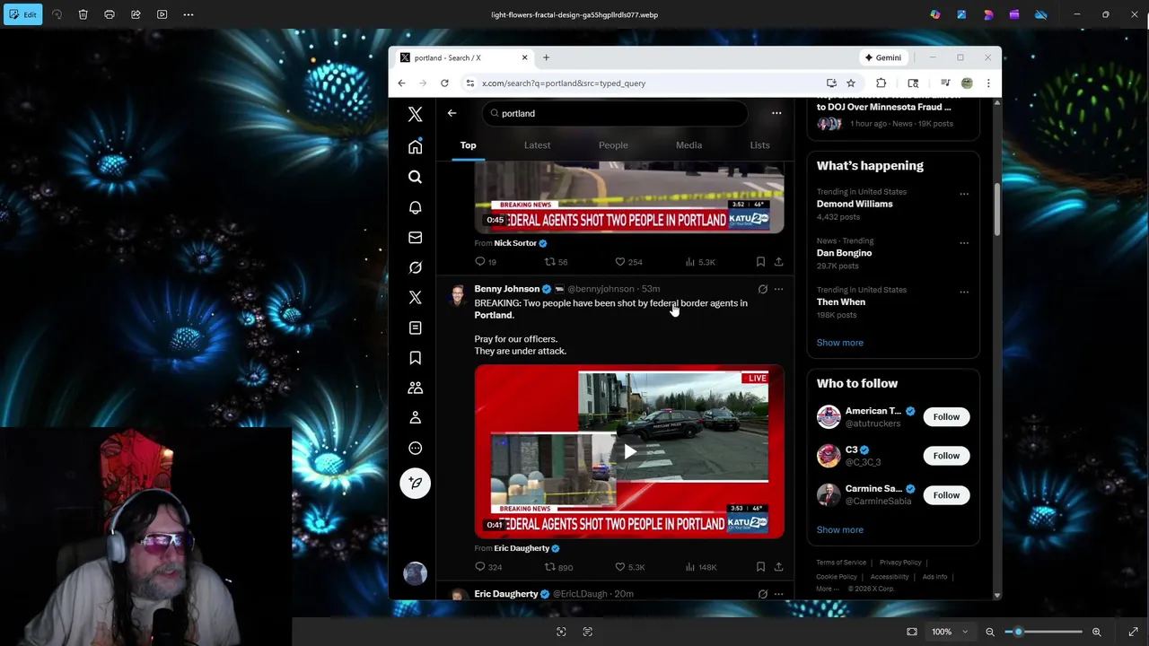1149x646 pixels.
Task: Open the Photos toolbar three-dot more menu
Action: click(189, 14)
